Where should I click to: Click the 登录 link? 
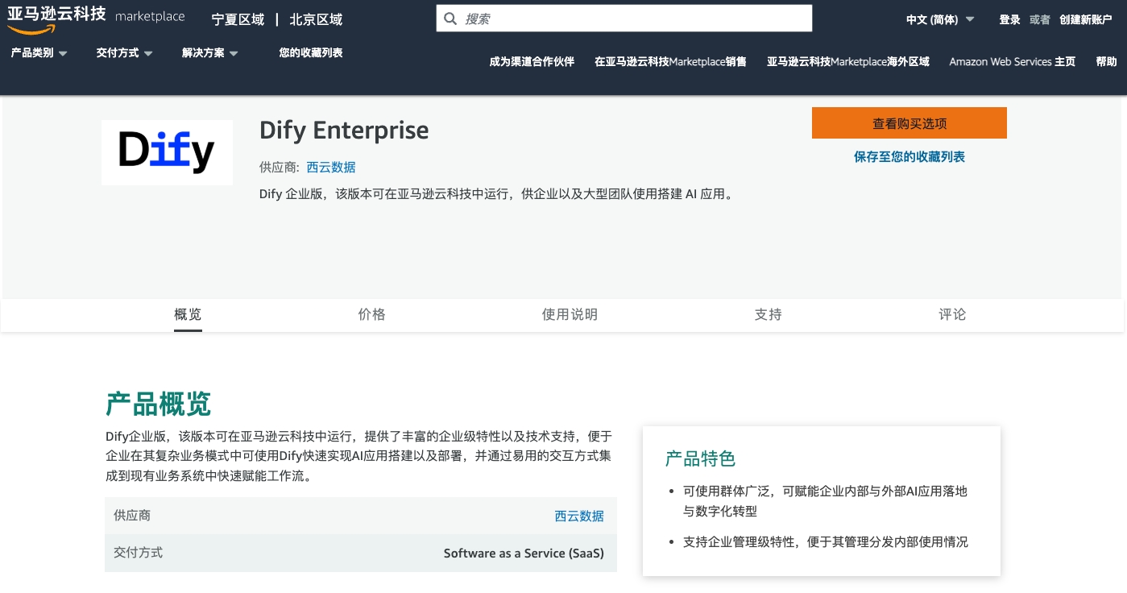[x=1009, y=19]
